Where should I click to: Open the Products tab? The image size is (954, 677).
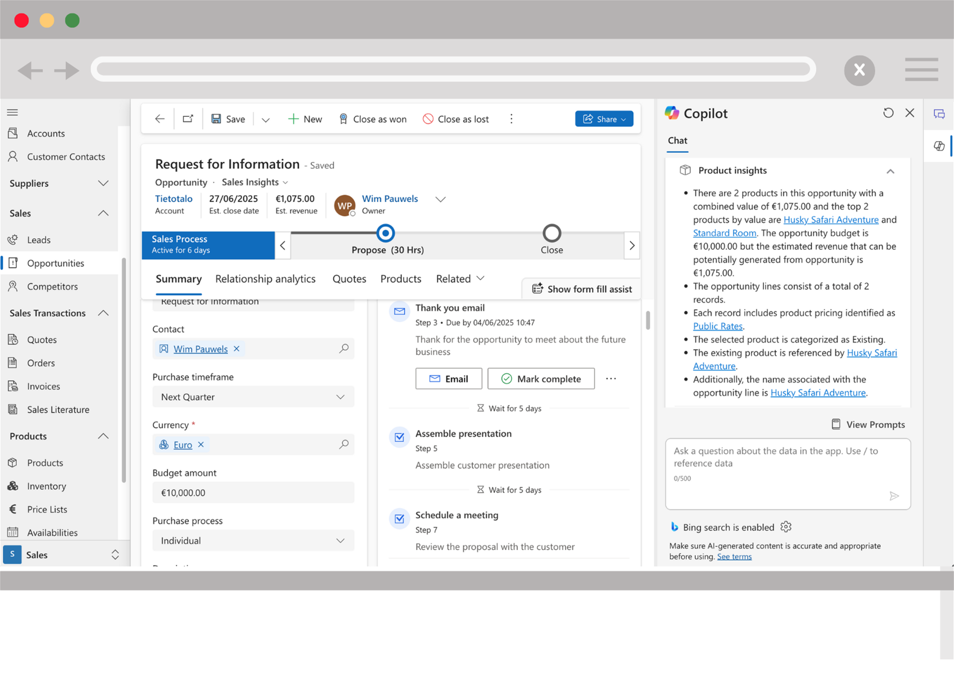(x=401, y=279)
